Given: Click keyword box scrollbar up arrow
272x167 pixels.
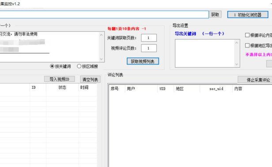Looking at the screenshot, I should [x=102, y=35].
